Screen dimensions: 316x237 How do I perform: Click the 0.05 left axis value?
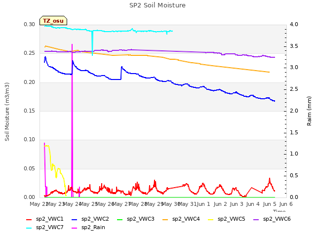tap(30, 168)
